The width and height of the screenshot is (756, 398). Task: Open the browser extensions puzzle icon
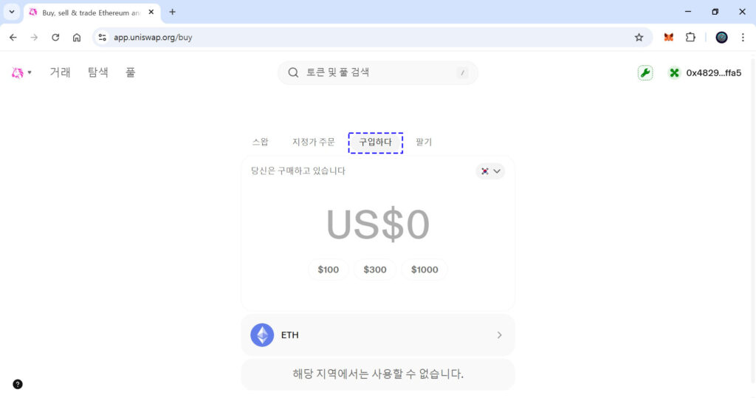click(x=690, y=37)
